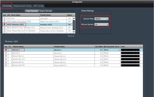Select the Input Devices button
Screen dimensions: 154x97
pyautogui.click(x=32, y=11)
